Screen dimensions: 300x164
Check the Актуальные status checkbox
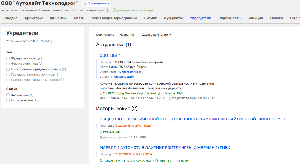(8, 95)
